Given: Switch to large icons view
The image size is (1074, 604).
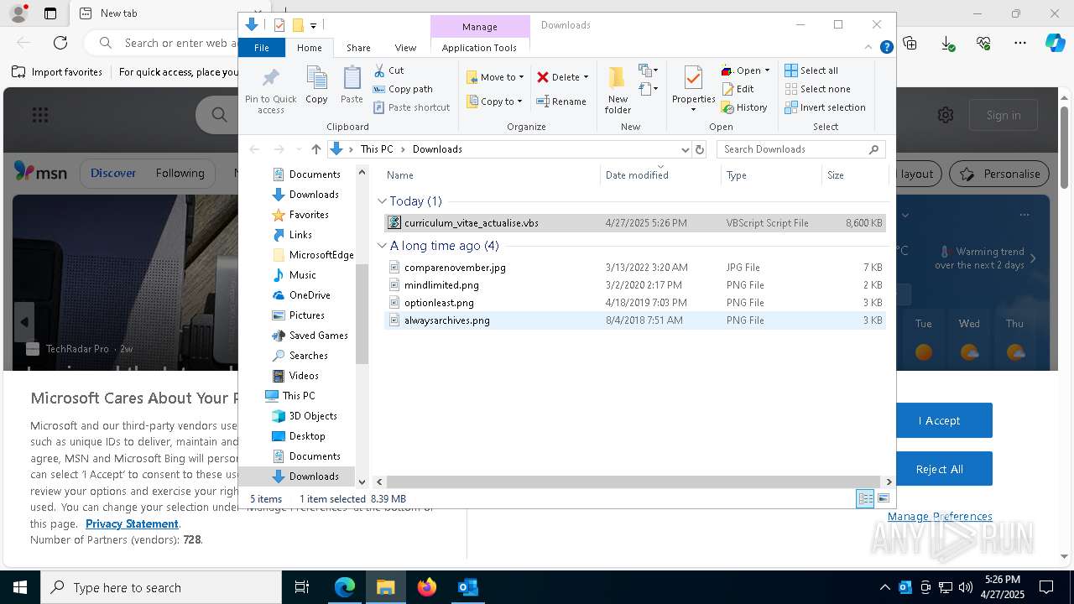Looking at the screenshot, I should (x=884, y=498).
